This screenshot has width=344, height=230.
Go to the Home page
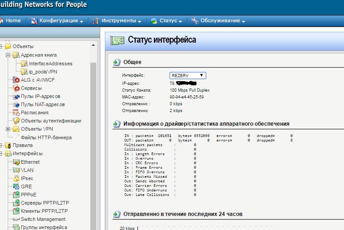coord(10,21)
